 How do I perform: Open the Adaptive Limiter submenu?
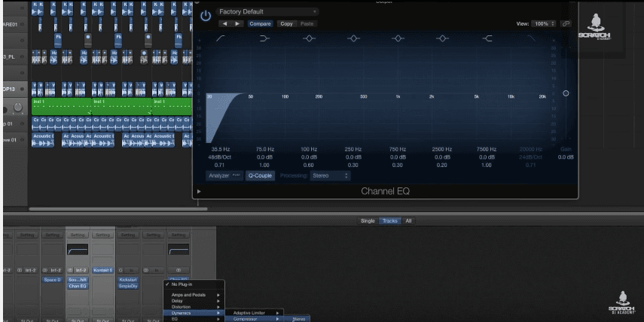(x=255, y=313)
